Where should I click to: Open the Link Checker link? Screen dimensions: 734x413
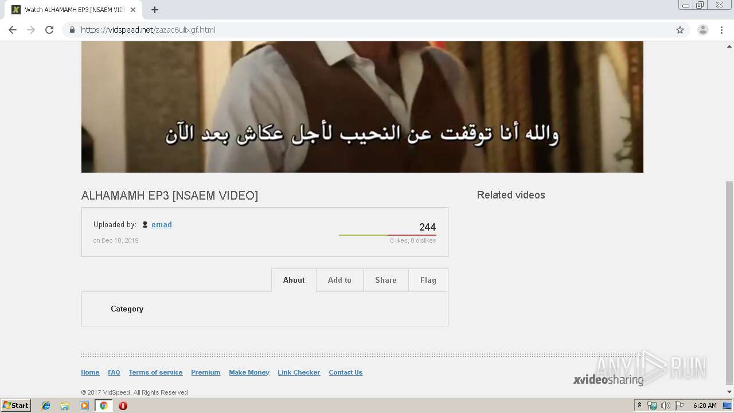click(x=299, y=372)
